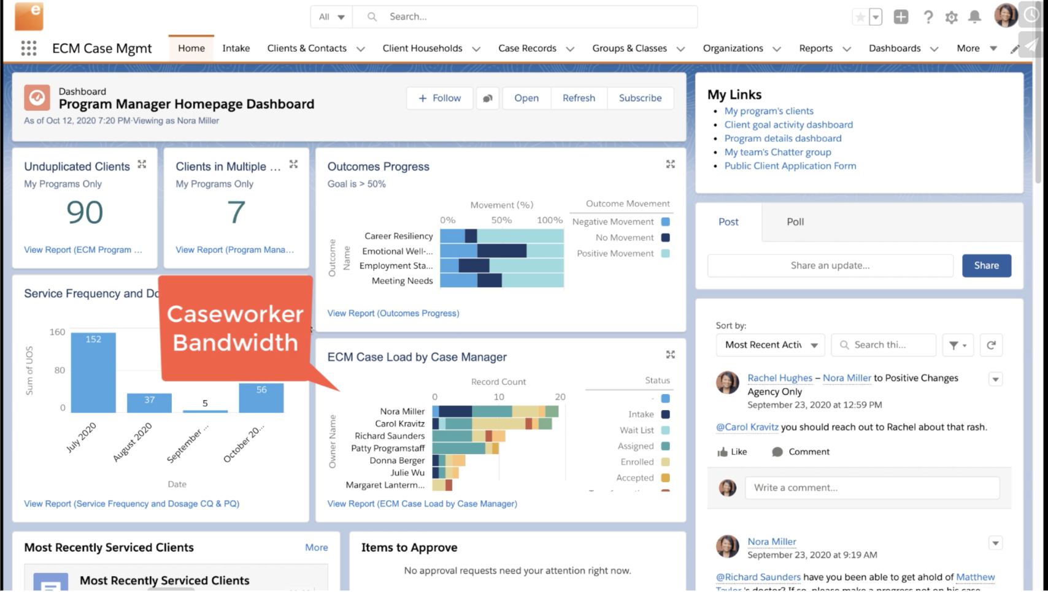Click the Share button
The height and width of the screenshot is (592, 1048).
tap(986, 265)
